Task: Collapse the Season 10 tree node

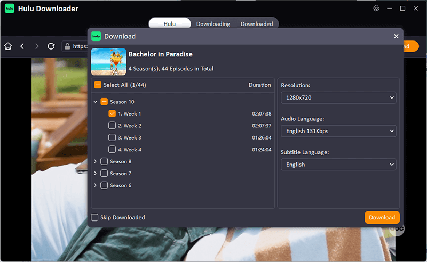Action: pyautogui.click(x=96, y=101)
